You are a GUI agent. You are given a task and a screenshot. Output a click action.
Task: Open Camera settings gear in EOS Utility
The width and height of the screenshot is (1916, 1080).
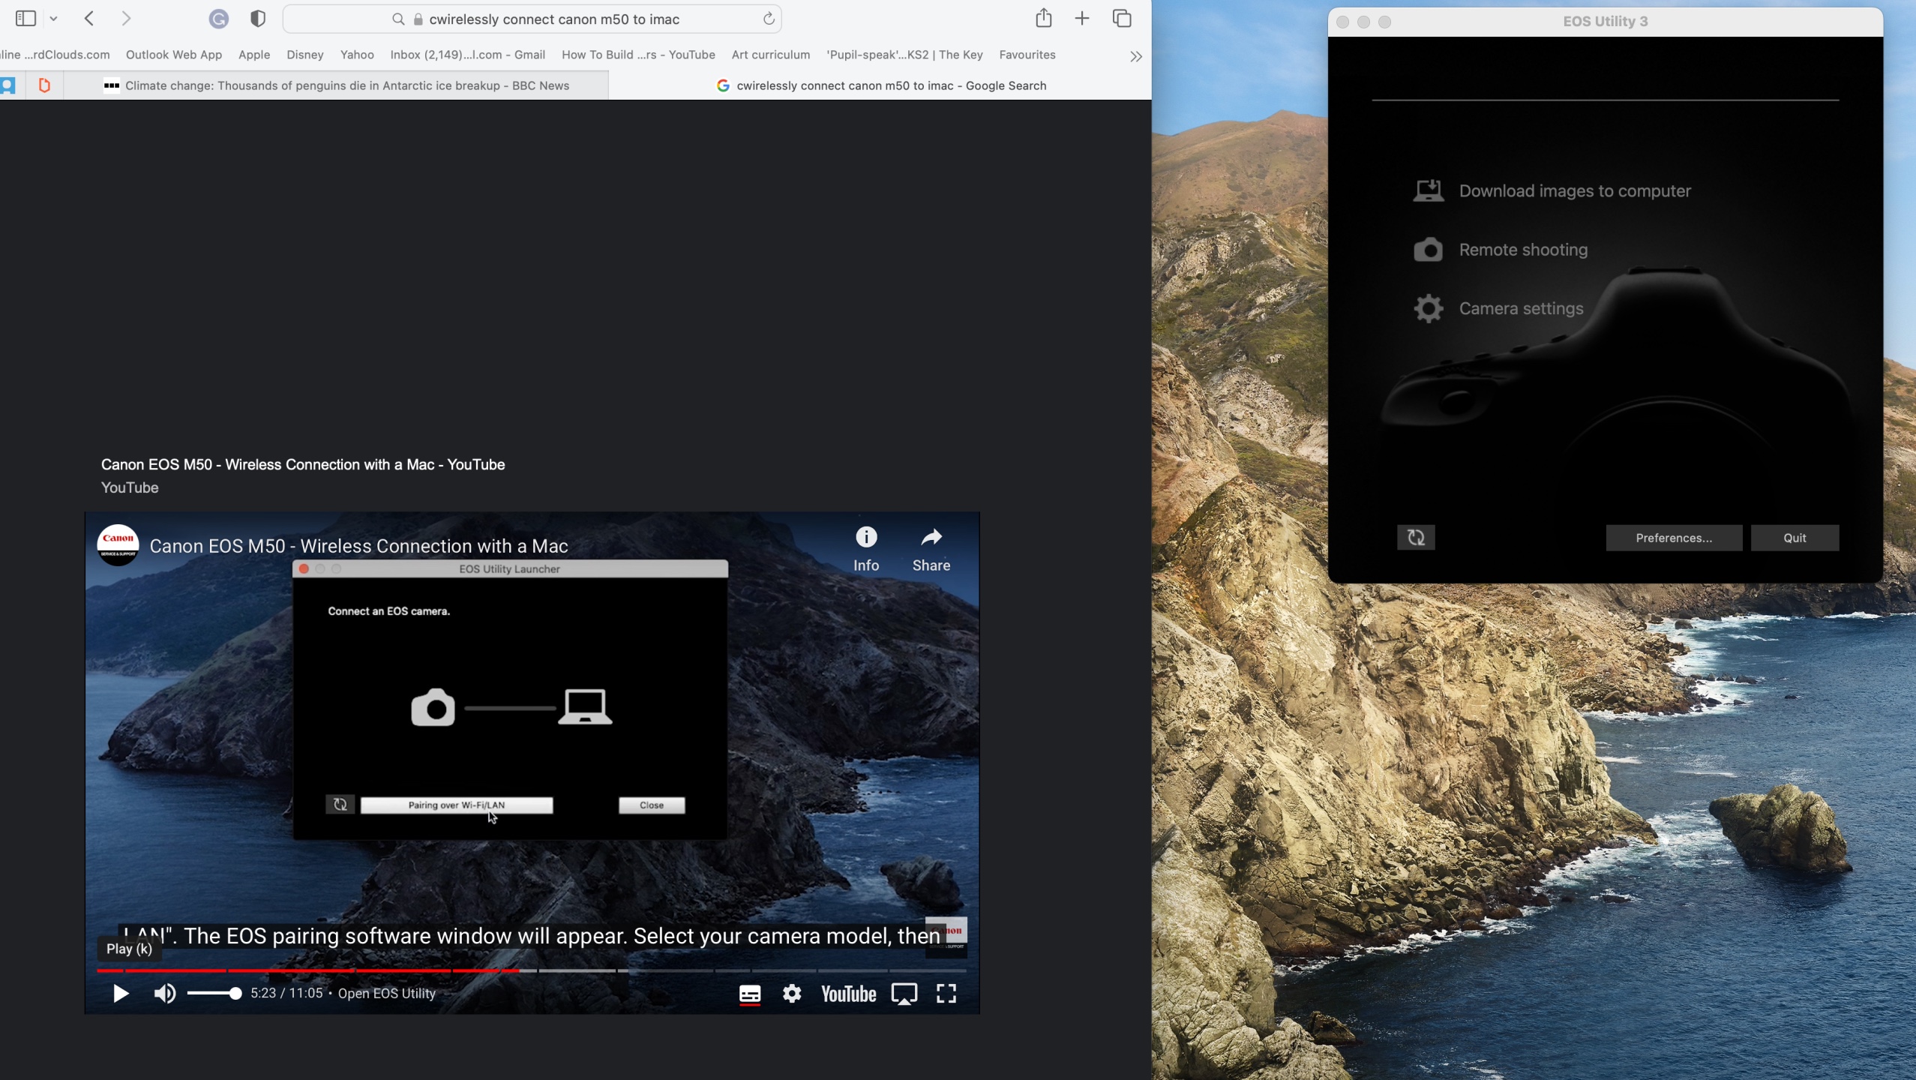(1428, 309)
